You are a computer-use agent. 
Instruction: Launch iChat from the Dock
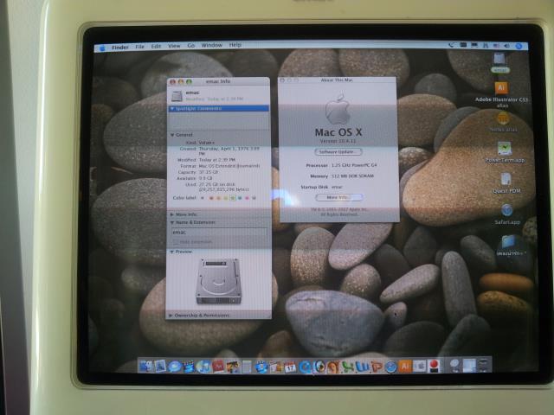click(x=175, y=367)
